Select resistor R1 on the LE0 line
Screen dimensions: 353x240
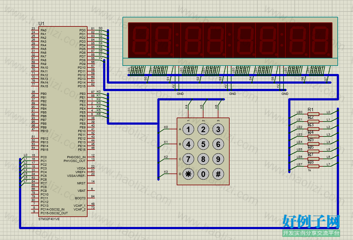click(313, 114)
